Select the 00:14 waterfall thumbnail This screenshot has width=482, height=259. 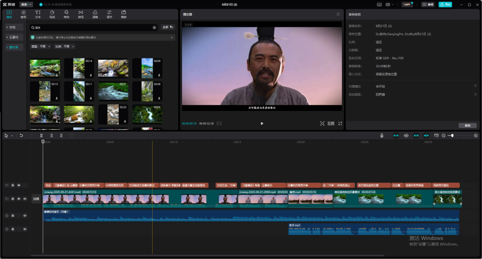pos(79,68)
